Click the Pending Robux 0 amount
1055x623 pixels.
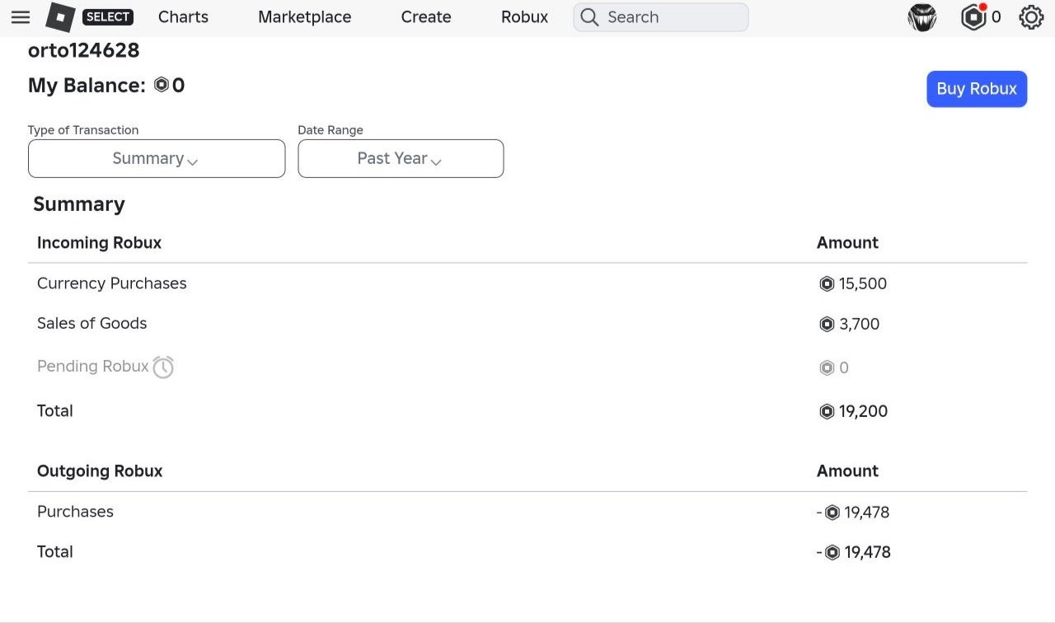coord(844,368)
